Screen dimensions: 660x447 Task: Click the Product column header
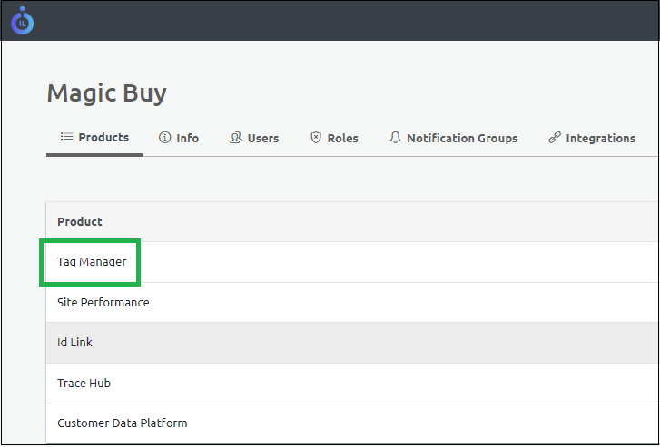click(80, 221)
